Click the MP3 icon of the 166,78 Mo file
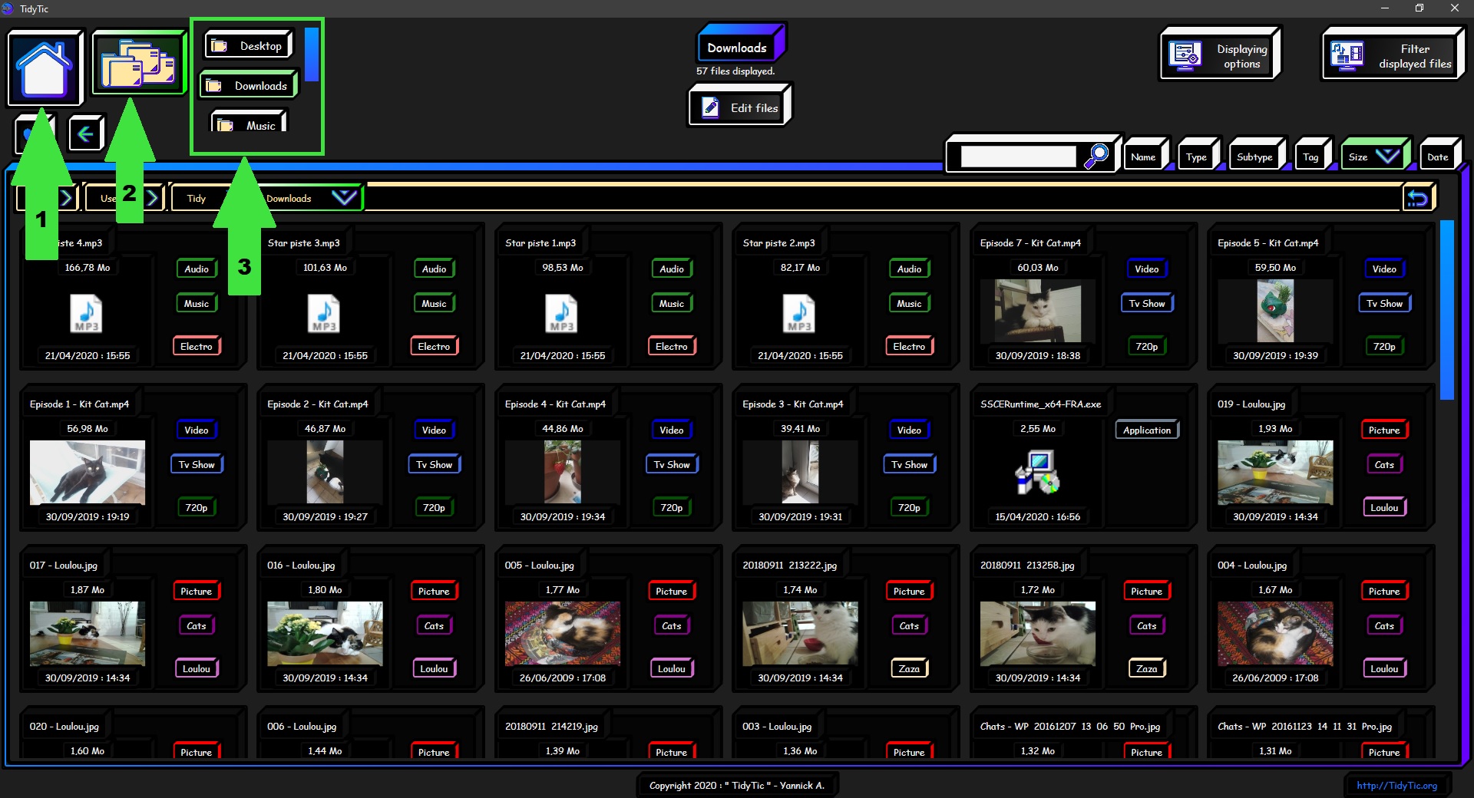 87,314
